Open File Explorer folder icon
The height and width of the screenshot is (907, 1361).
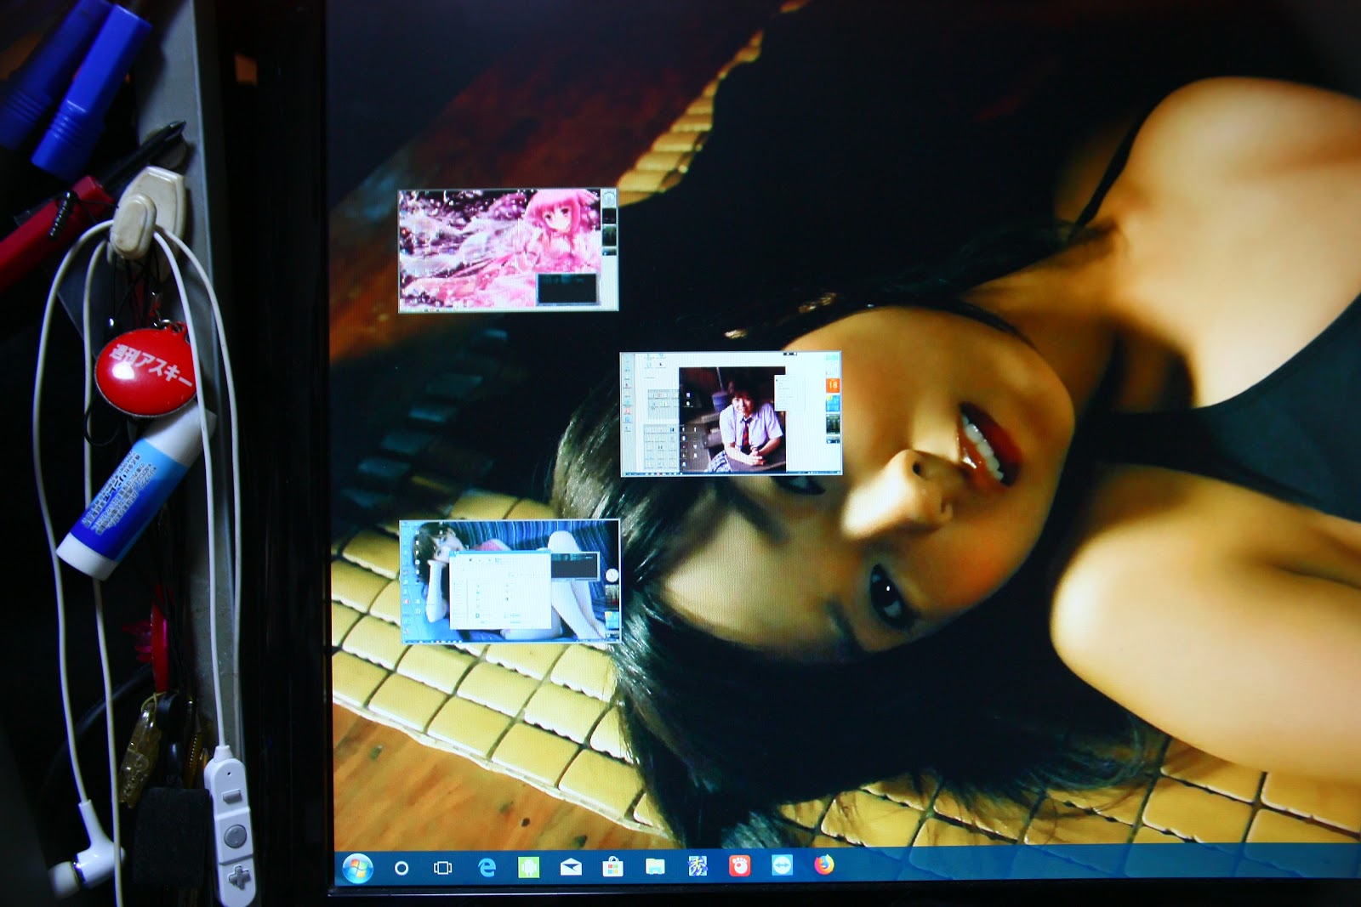tap(655, 866)
